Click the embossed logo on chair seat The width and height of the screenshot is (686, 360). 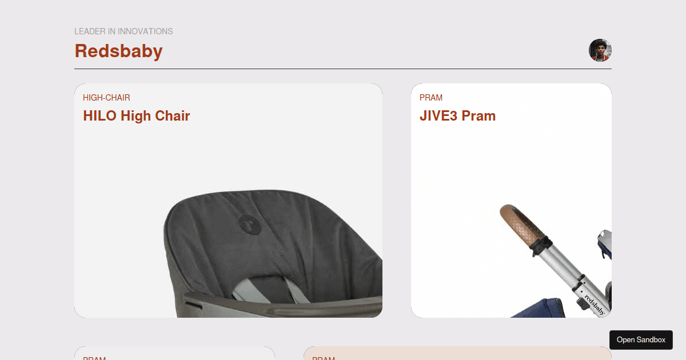coord(247,223)
